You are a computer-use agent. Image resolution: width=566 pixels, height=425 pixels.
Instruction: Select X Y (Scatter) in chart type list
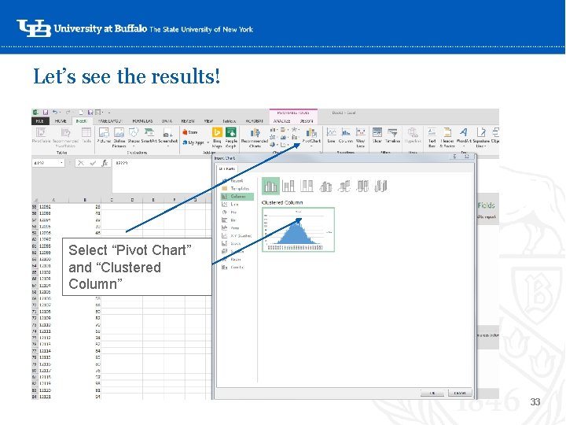[237, 236]
